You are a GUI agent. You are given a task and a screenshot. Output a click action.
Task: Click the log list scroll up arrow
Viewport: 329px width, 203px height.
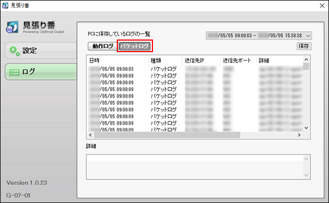pos(306,59)
